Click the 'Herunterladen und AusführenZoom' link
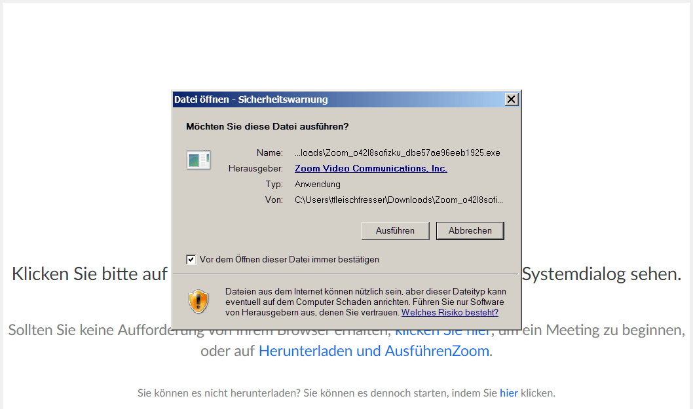This screenshot has width=693, height=409. click(374, 351)
